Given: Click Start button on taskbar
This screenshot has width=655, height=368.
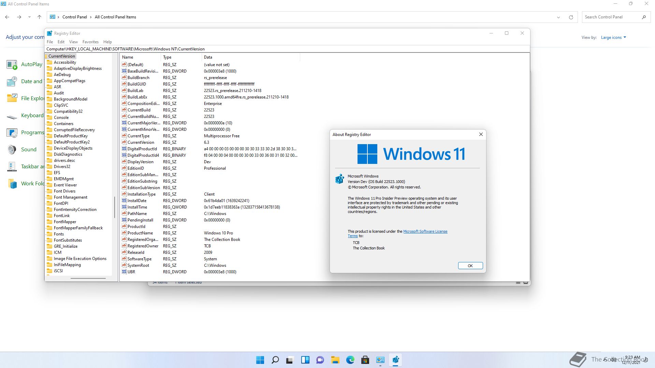Looking at the screenshot, I should (260, 360).
